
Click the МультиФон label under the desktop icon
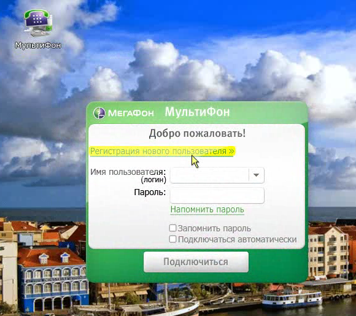pos(38,45)
